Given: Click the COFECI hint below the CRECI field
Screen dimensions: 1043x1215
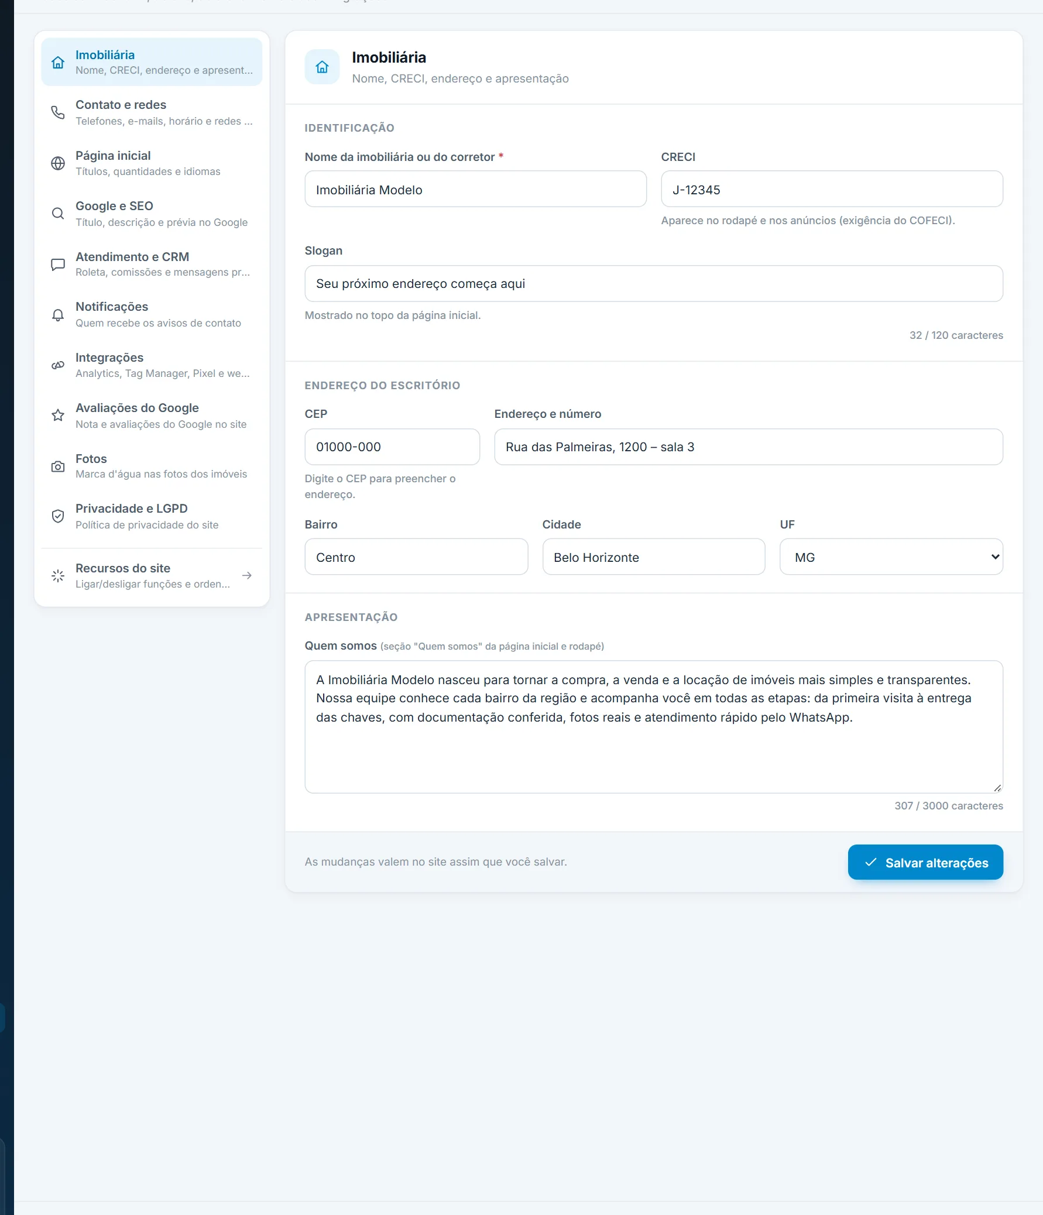Looking at the screenshot, I should click(x=807, y=221).
